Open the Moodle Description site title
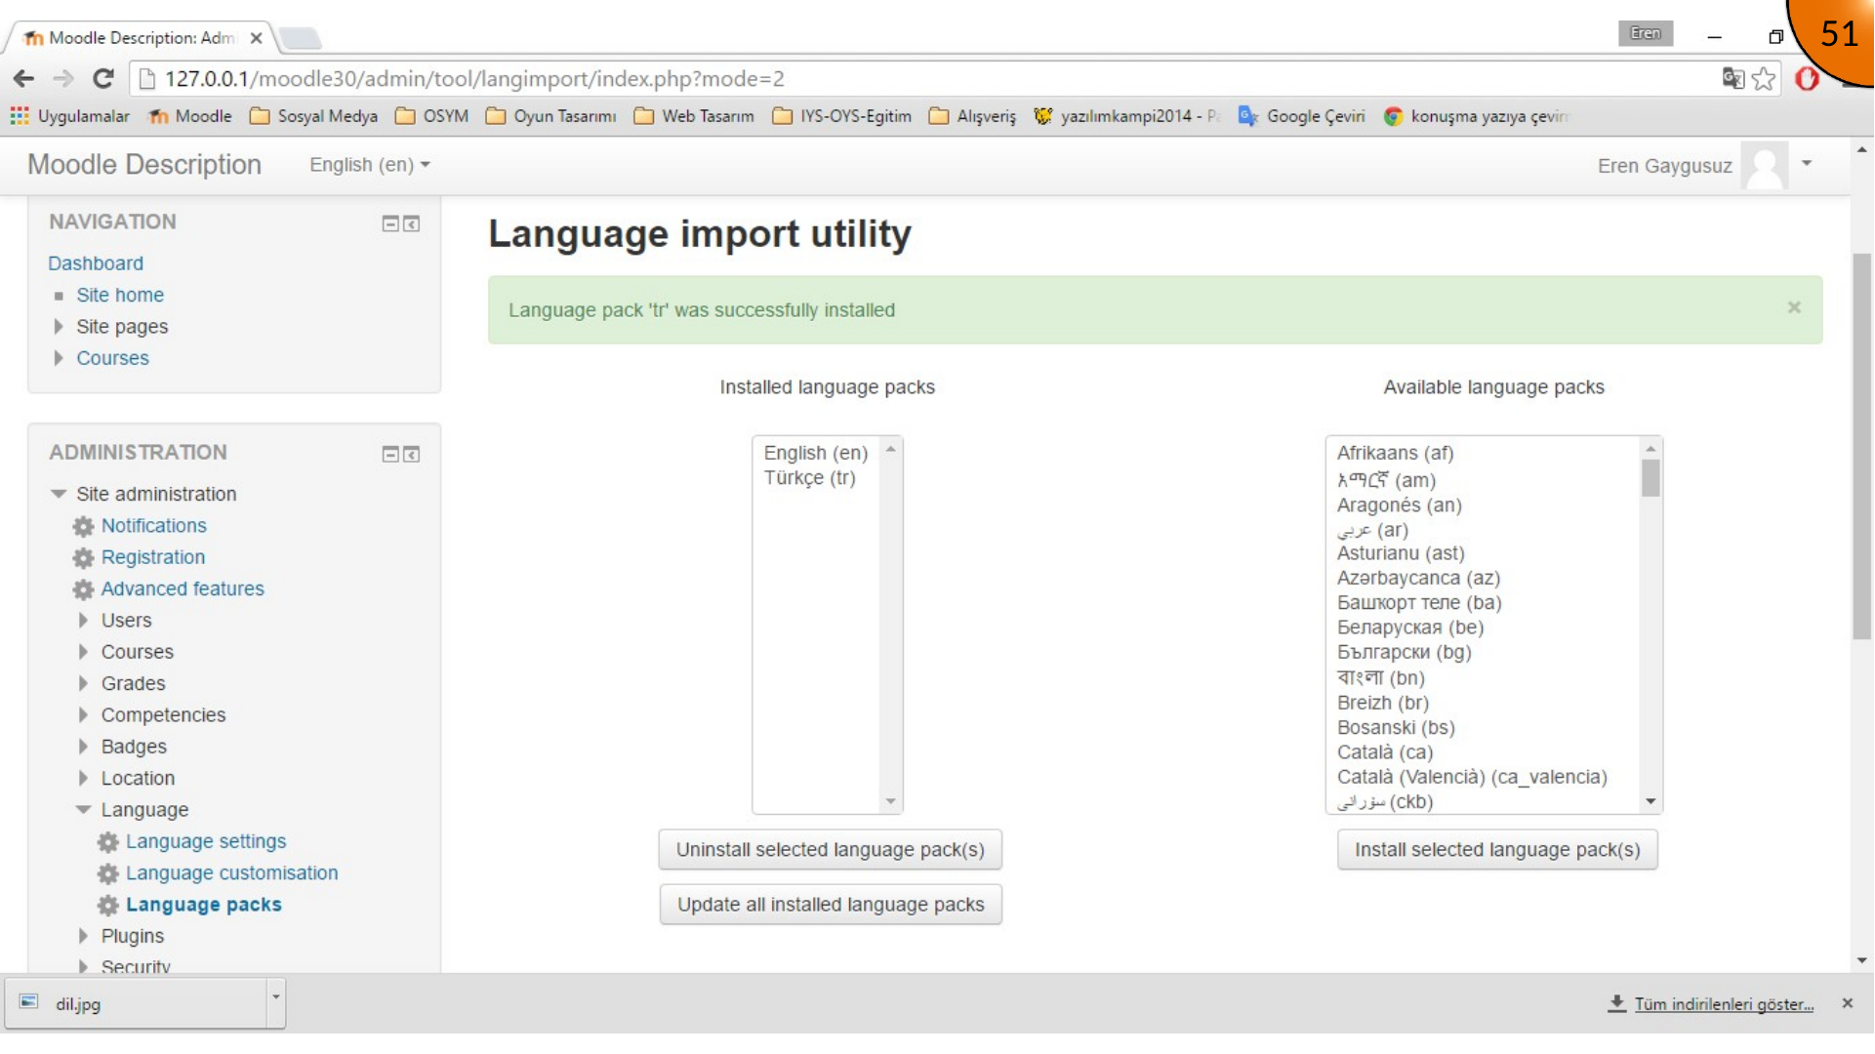The width and height of the screenshot is (1875, 1054). coord(144,165)
